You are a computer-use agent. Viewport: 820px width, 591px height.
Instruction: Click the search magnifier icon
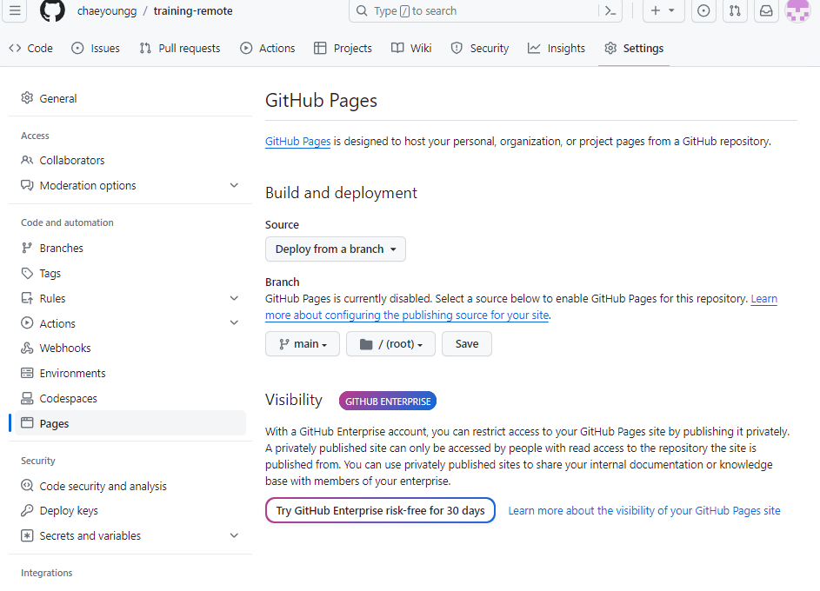point(362,10)
